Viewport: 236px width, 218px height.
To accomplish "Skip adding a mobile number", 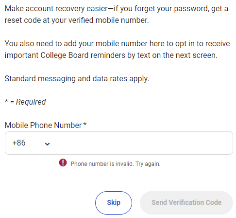I will pos(114,203).
